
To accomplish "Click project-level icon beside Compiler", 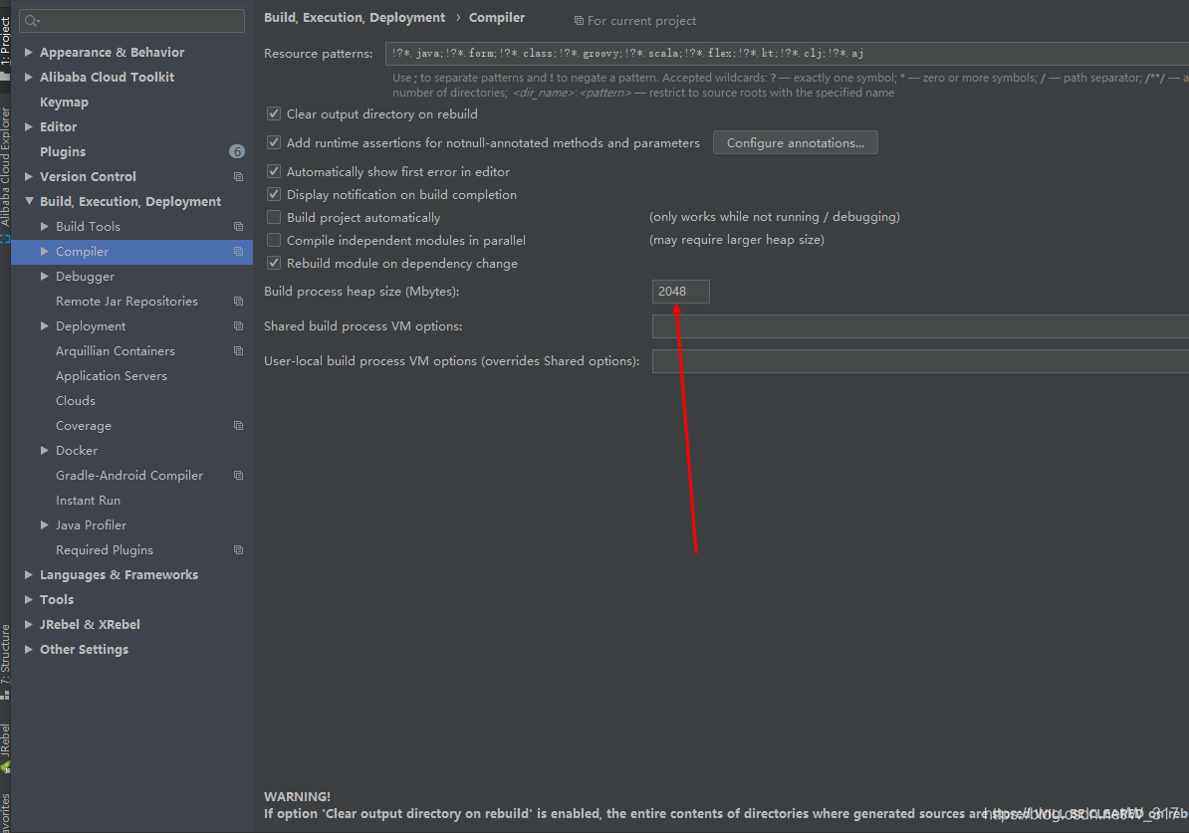I will (238, 252).
